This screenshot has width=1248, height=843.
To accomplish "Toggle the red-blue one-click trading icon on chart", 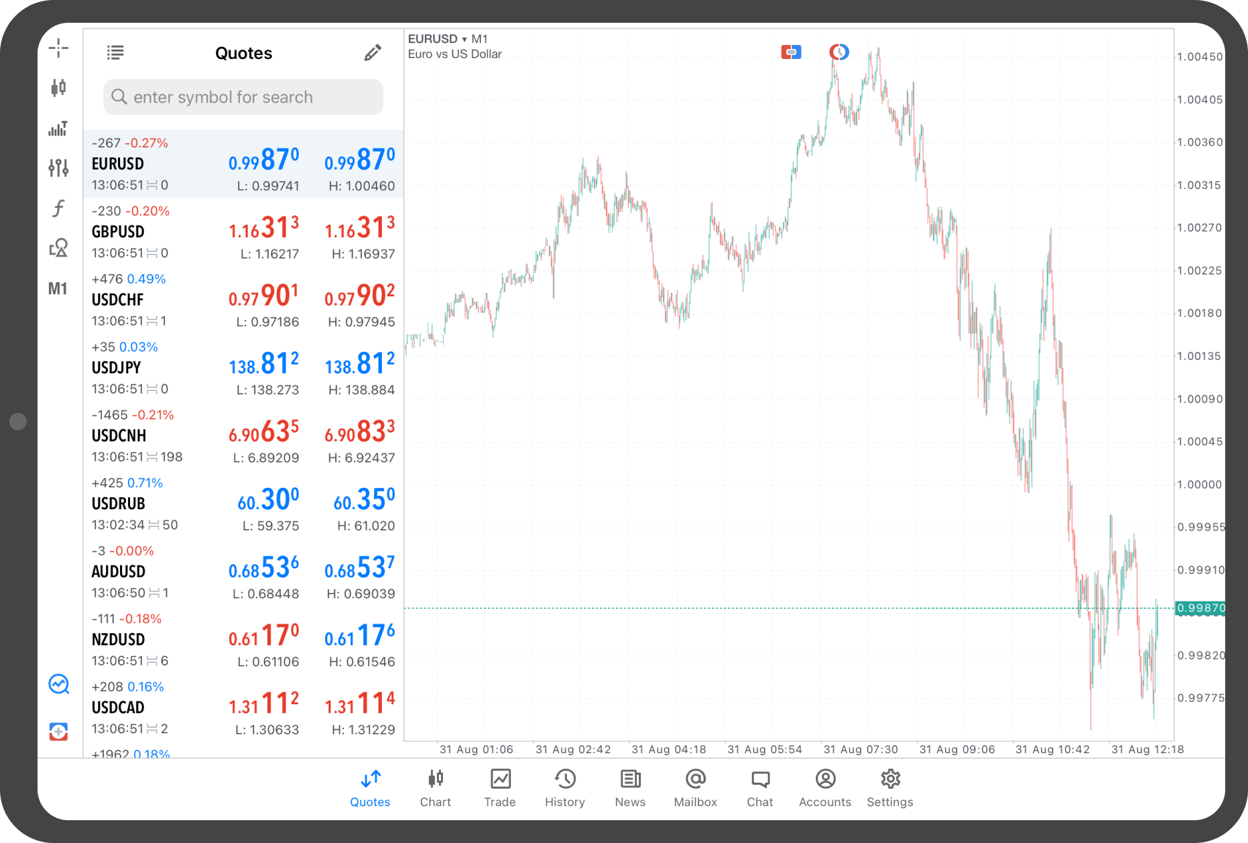I will click(791, 52).
